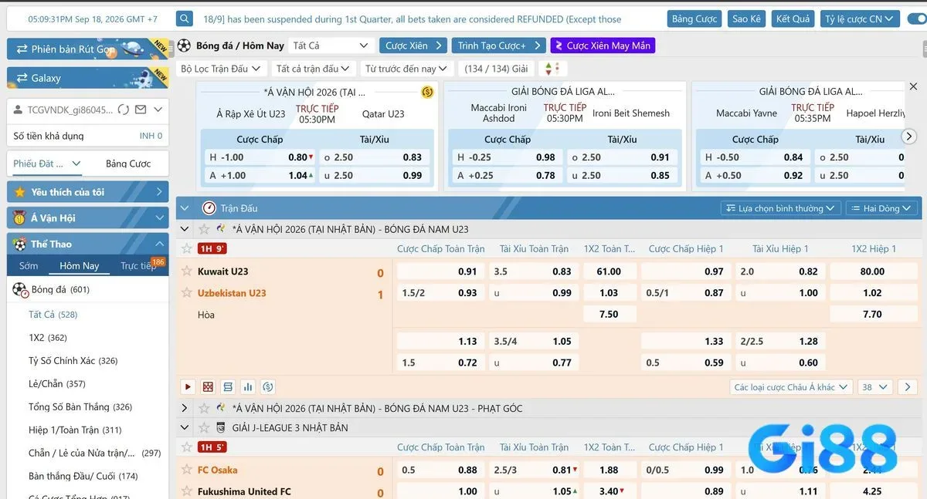927x499 pixels.
Task: Click the Kết Quả button
Action: coord(793,19)
